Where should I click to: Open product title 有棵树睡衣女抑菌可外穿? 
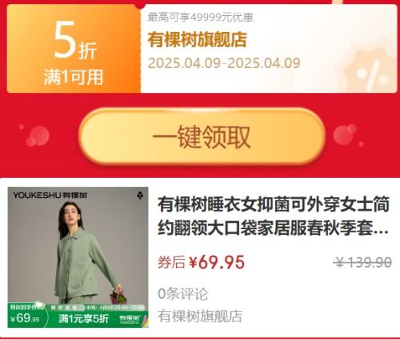273,216
